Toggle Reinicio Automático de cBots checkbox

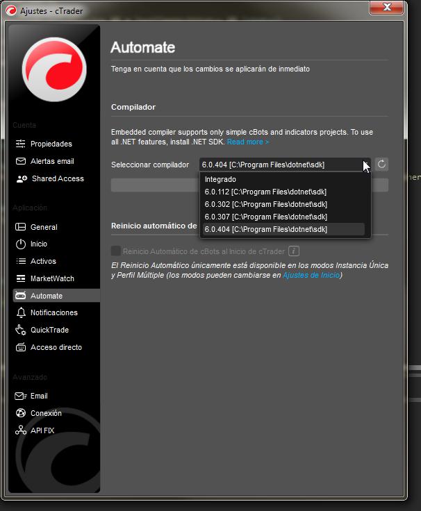coord(115,251)
